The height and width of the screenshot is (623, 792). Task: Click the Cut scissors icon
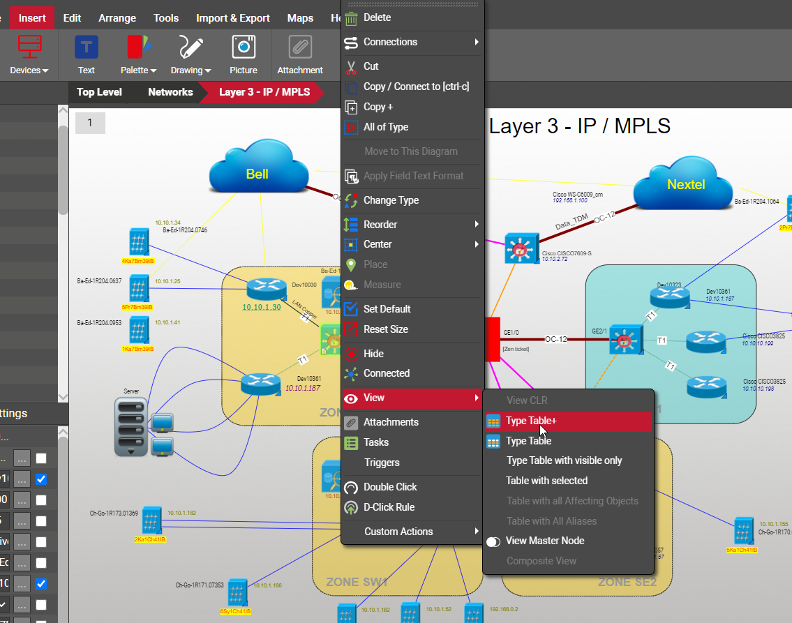click(x=351, y=66)
